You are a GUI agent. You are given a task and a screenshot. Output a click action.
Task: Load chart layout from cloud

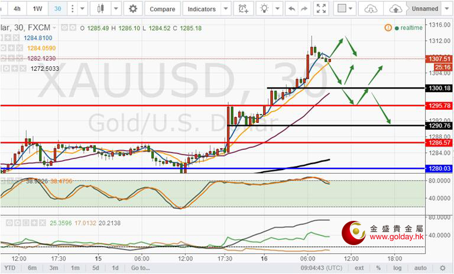(371, 9)
